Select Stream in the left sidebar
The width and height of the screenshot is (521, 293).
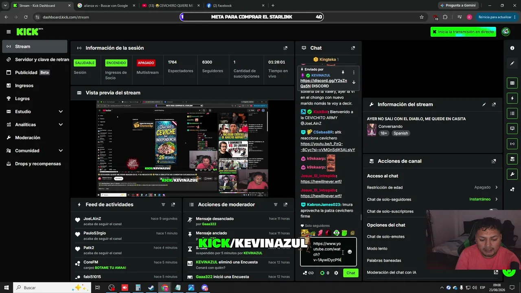click(x=35, y=46)
